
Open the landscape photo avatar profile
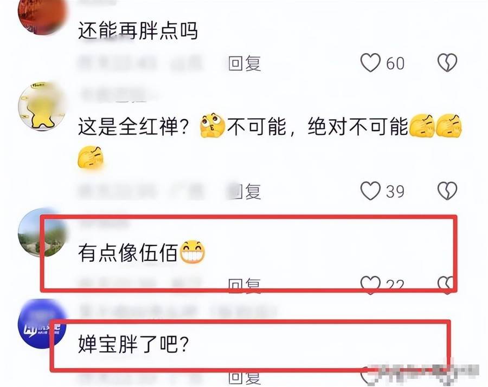[42, 233]
